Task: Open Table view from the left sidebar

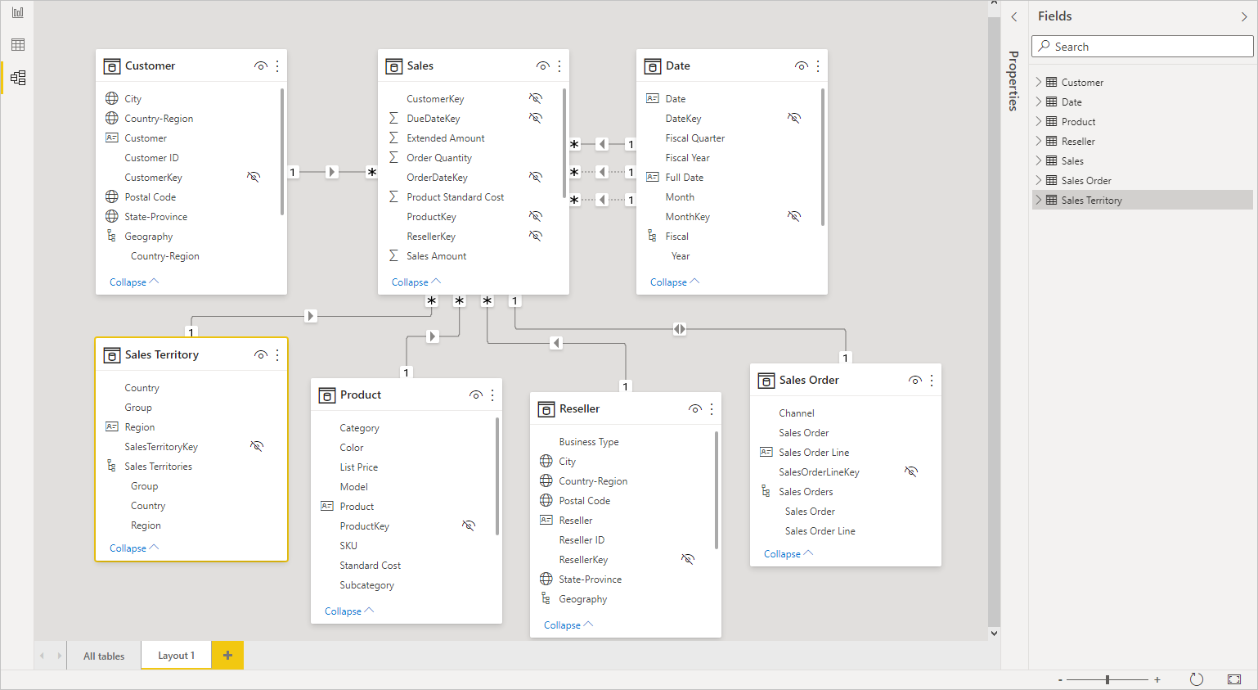Action: tap(16, 44)
